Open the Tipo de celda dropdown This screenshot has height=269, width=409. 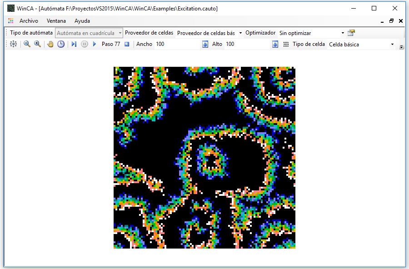[361, 45]
